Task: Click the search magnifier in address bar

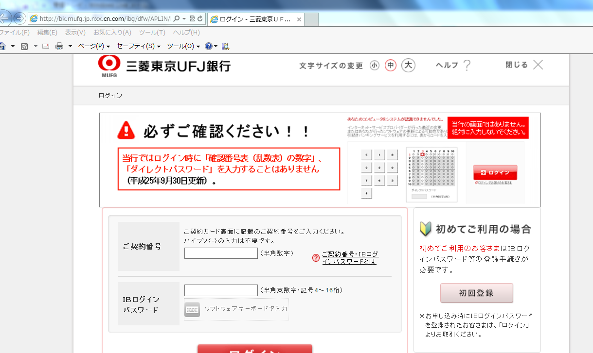Action: [176, 19]
